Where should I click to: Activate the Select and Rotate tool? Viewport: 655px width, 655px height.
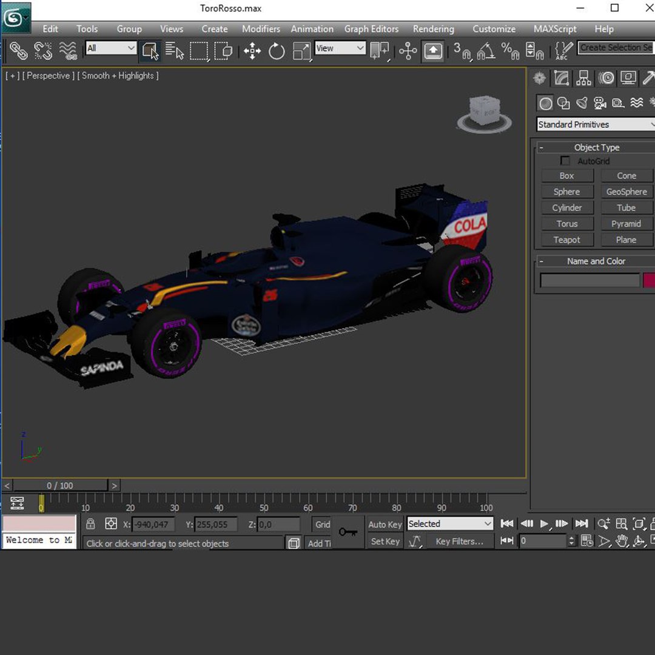[277, 50]
